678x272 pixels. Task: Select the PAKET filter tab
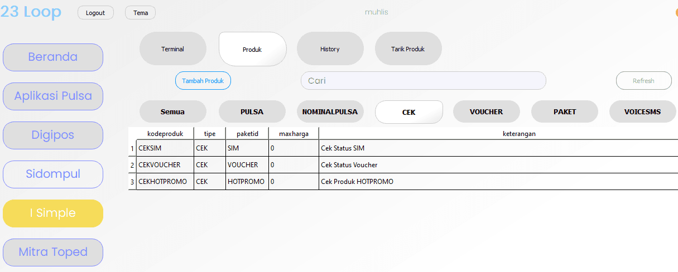pos(564,111)
